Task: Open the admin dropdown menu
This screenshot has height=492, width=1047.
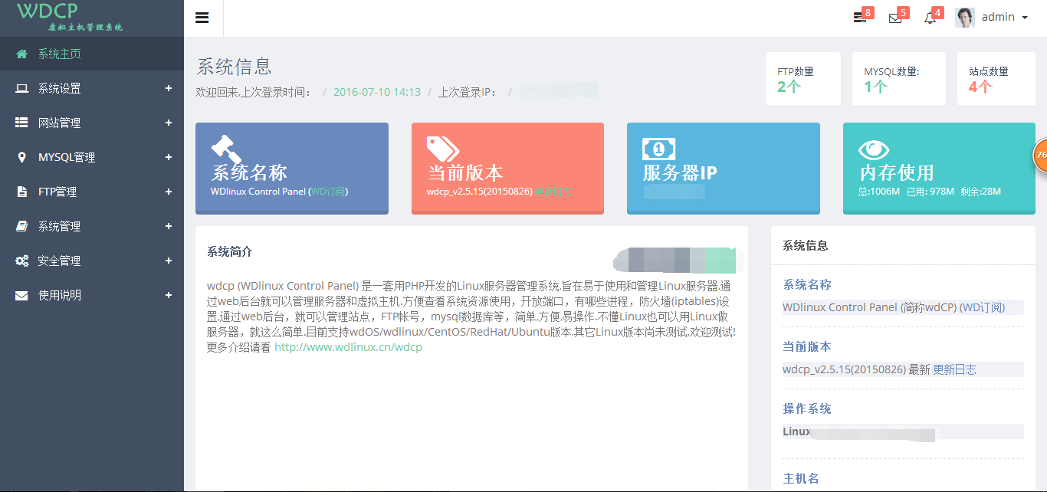Action: click(1004, 17)
